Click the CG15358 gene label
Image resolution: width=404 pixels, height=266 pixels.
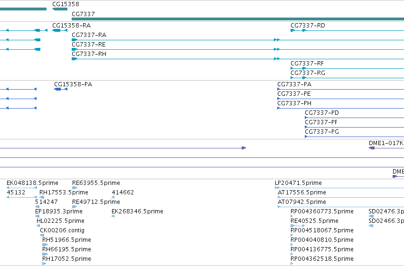coord(66,4)
